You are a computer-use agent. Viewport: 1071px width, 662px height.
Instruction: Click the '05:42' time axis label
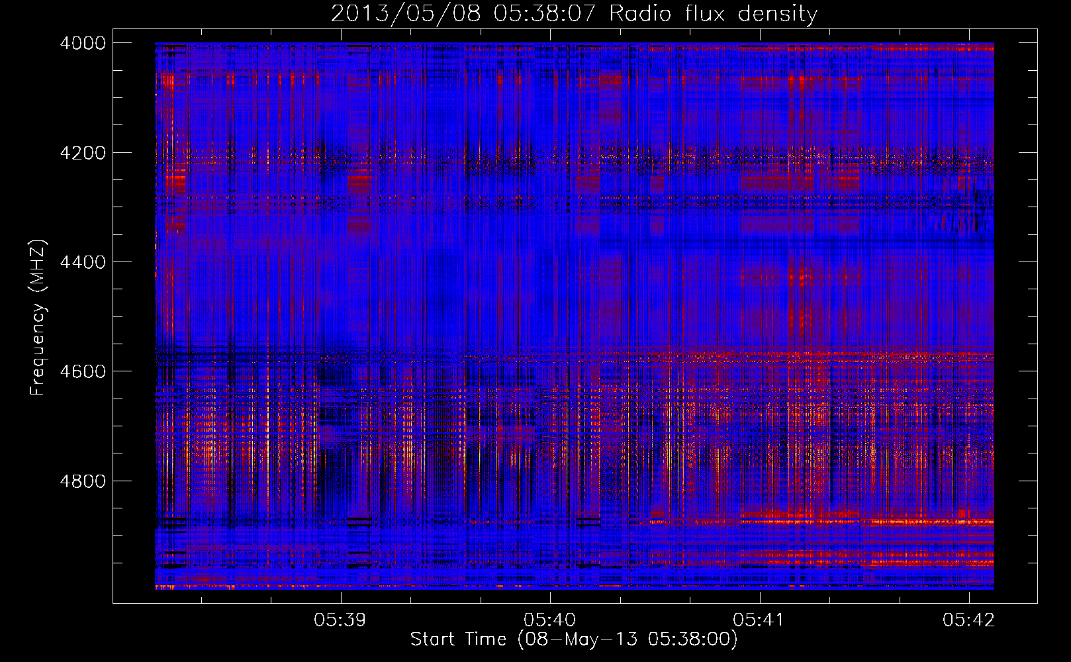coord(969,620)
